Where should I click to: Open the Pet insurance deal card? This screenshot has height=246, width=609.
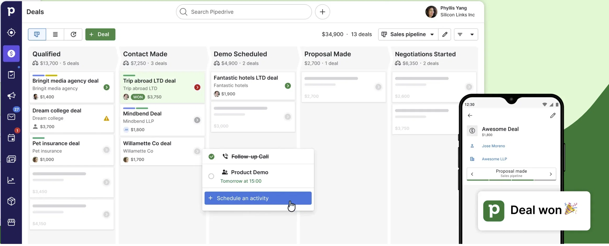72,150
